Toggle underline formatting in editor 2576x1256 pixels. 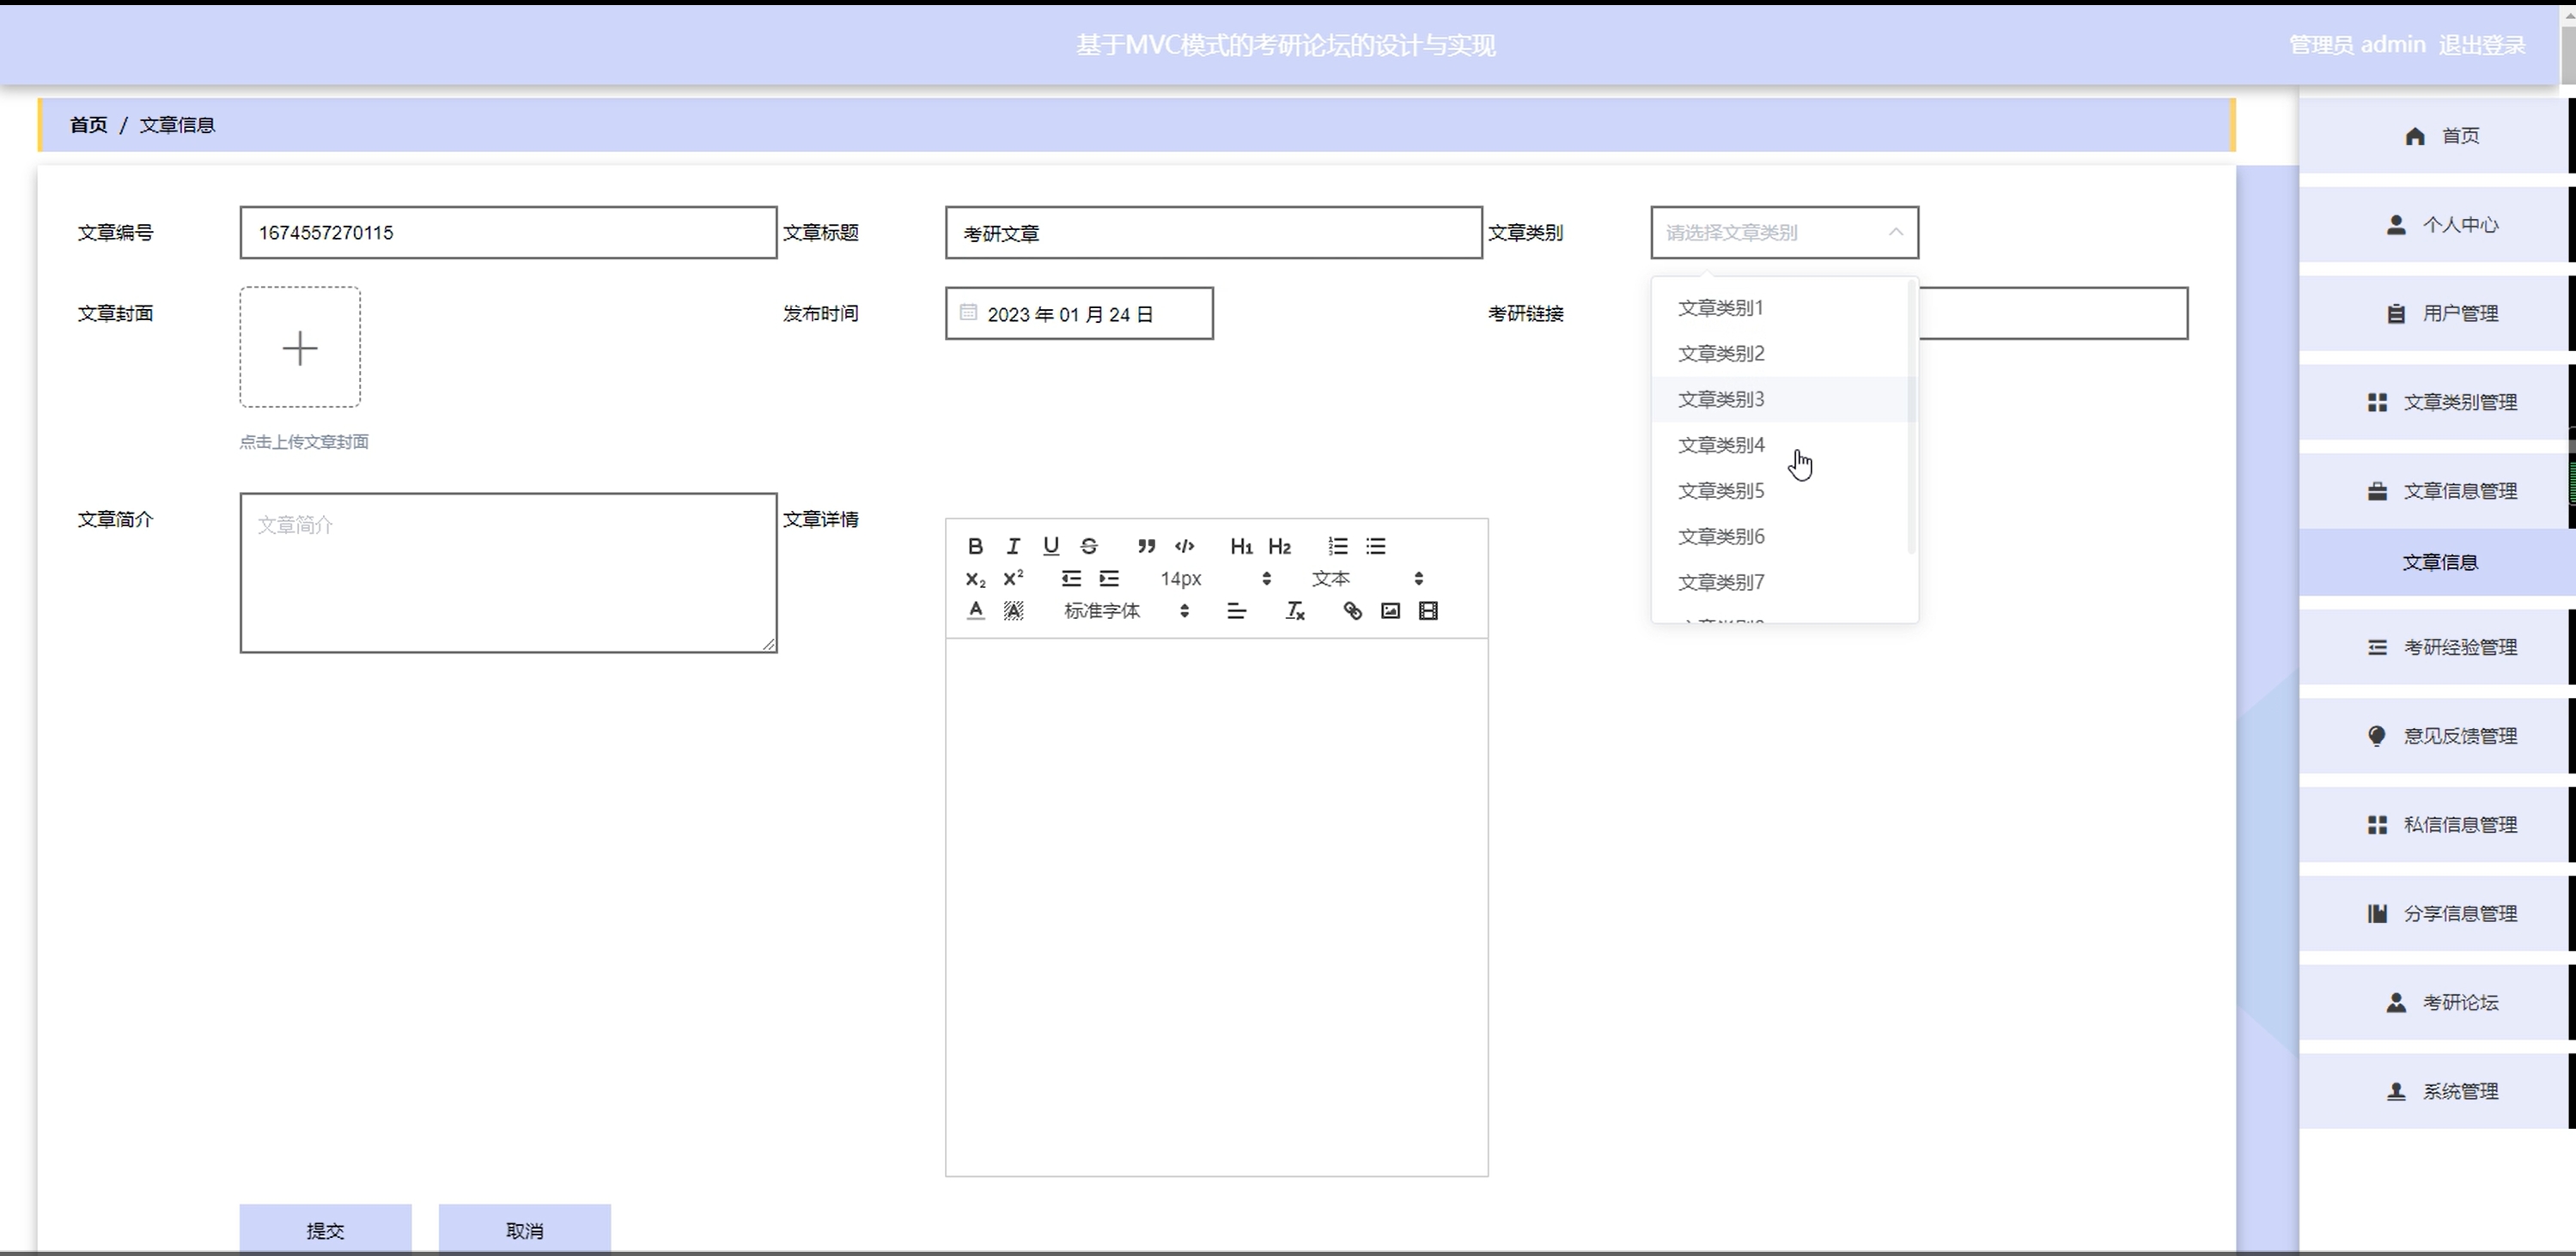(x=1051, y=547)
